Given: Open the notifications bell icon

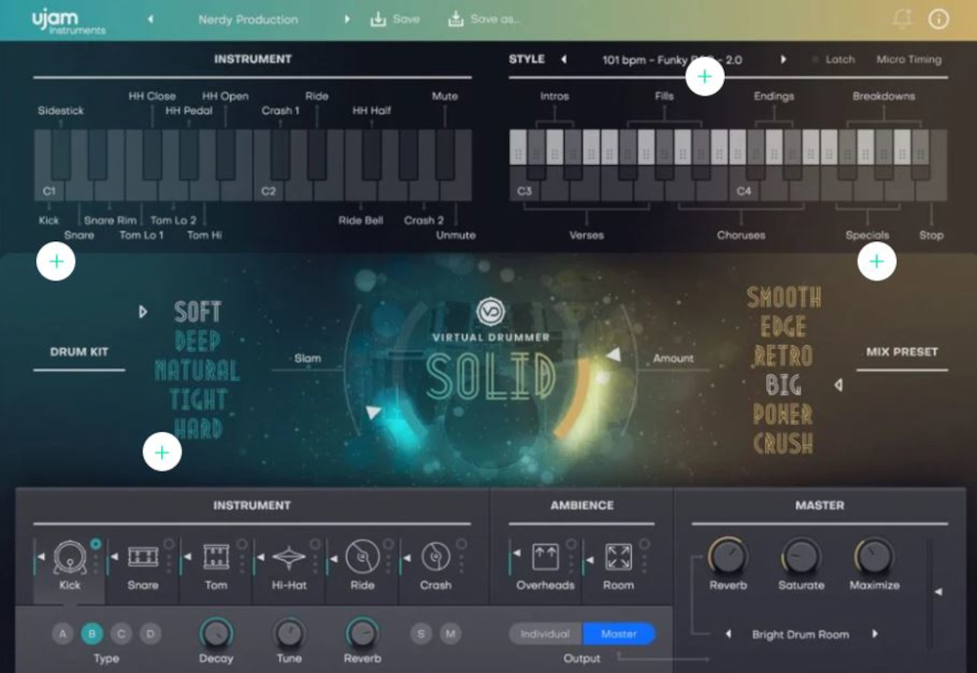Looking at the screenshot, I should tap(902, 19).
